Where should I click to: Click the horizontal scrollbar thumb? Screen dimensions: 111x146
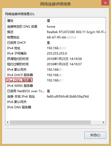tap(50, 122)
